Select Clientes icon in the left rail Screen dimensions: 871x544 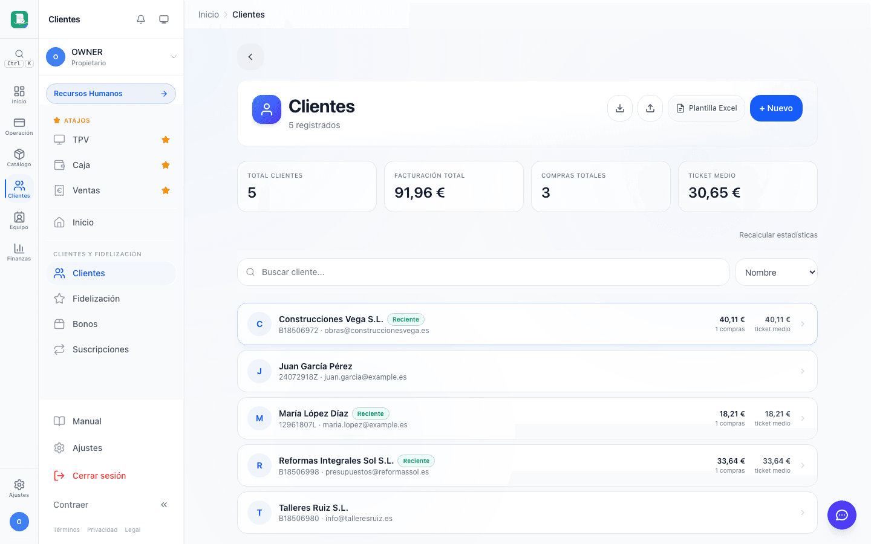point(19,189)
